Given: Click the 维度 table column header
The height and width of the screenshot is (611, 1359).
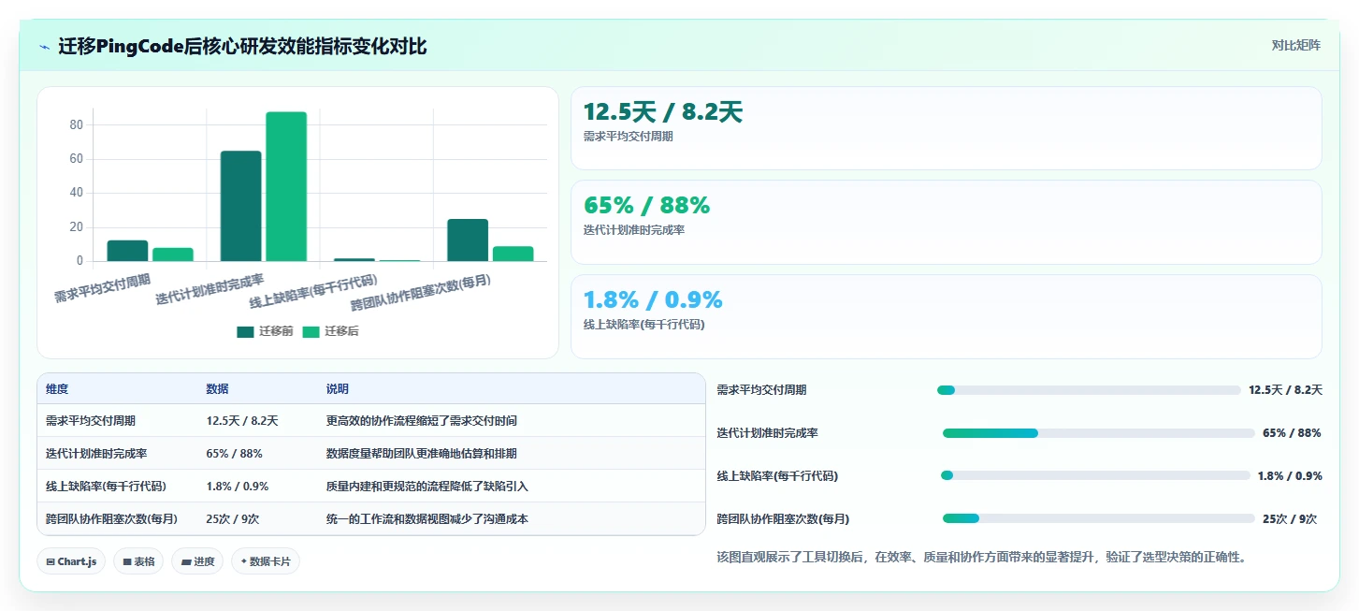Looking at the screenshot, I should 57,389.
